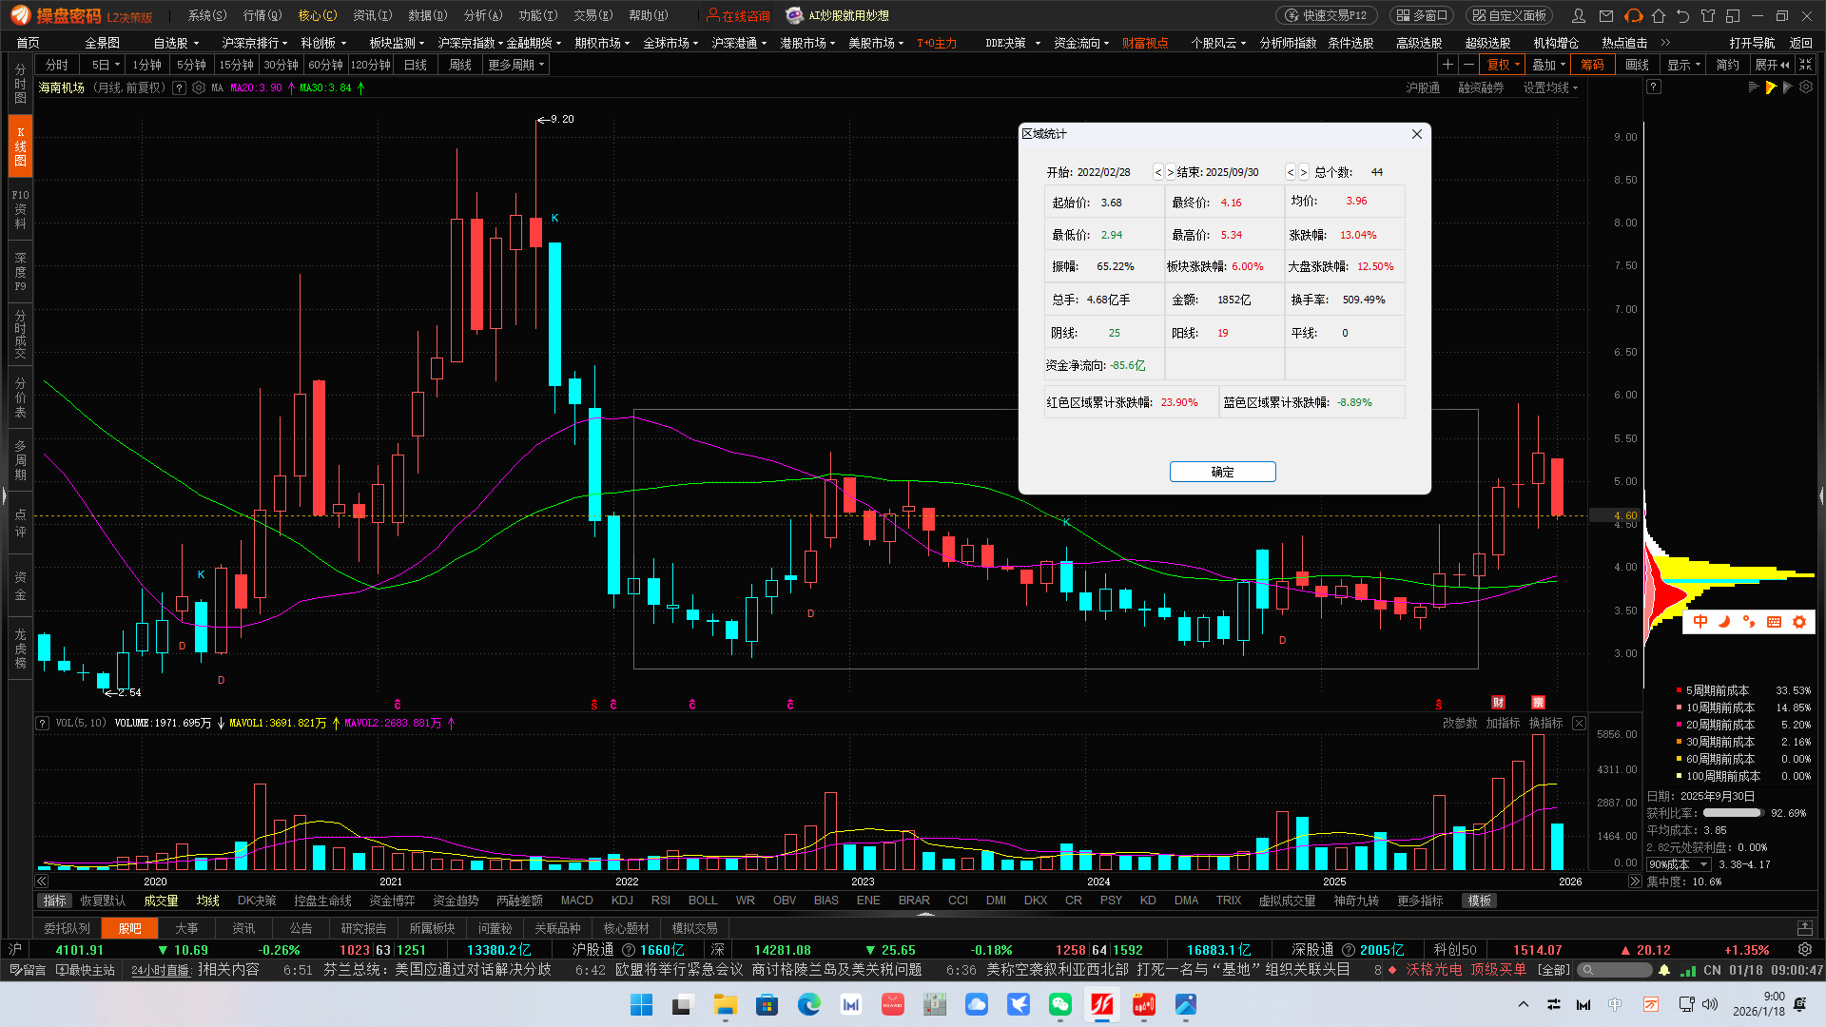Open chip panel gear settings icon
Image resolution: width=1826 pixels, height=1027 pixels.
pyautogui.click(x=1806, y=87)
